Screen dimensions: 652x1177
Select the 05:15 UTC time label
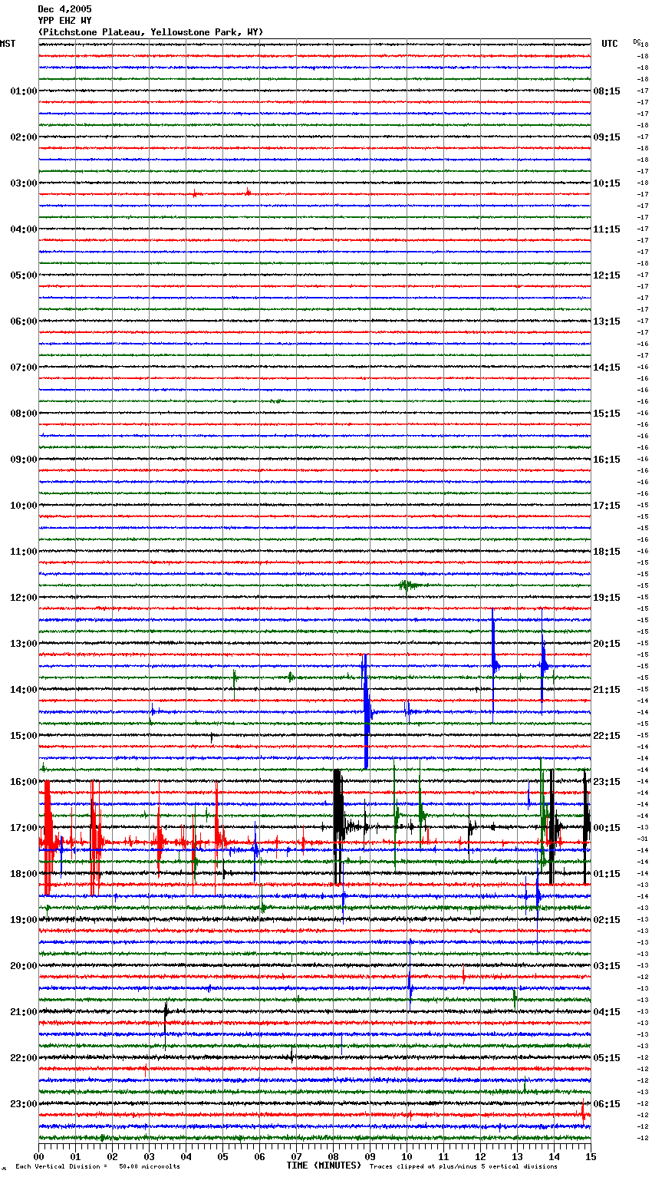click(x=607, y=1058)
